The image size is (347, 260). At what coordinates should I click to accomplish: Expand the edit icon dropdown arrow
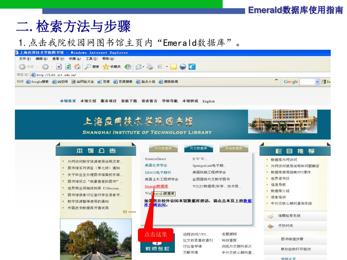pyautogui.click(x=167, y=67)
